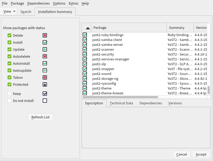Click the 'YaST2 - Theme' summary cell
This screenshot has height=161, width=213.
pos(179,88)
